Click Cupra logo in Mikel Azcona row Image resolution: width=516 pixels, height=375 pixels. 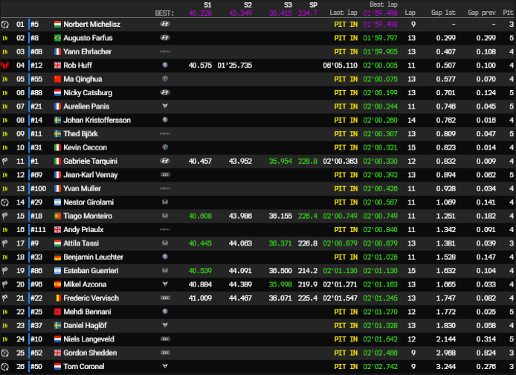point(165,284)
